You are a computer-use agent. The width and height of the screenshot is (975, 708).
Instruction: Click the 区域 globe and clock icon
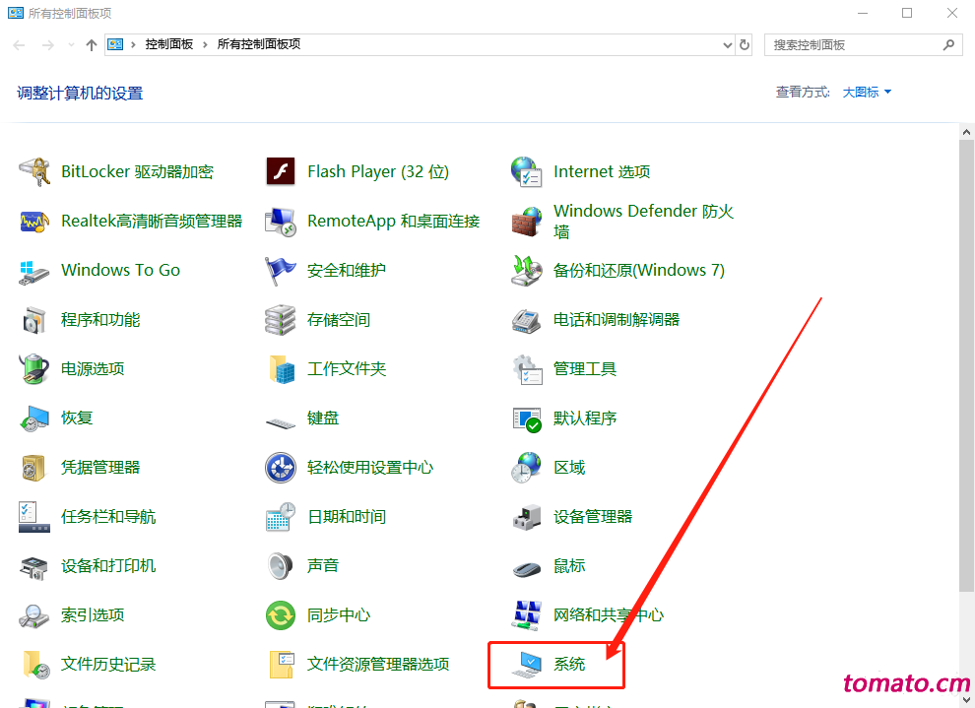[527, 468]
